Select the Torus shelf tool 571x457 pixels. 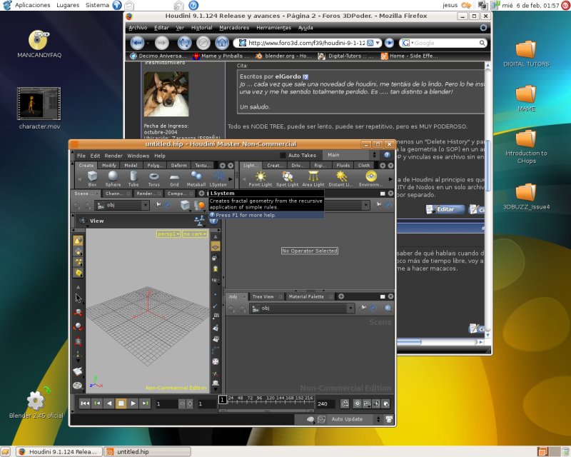pos(153,179)
